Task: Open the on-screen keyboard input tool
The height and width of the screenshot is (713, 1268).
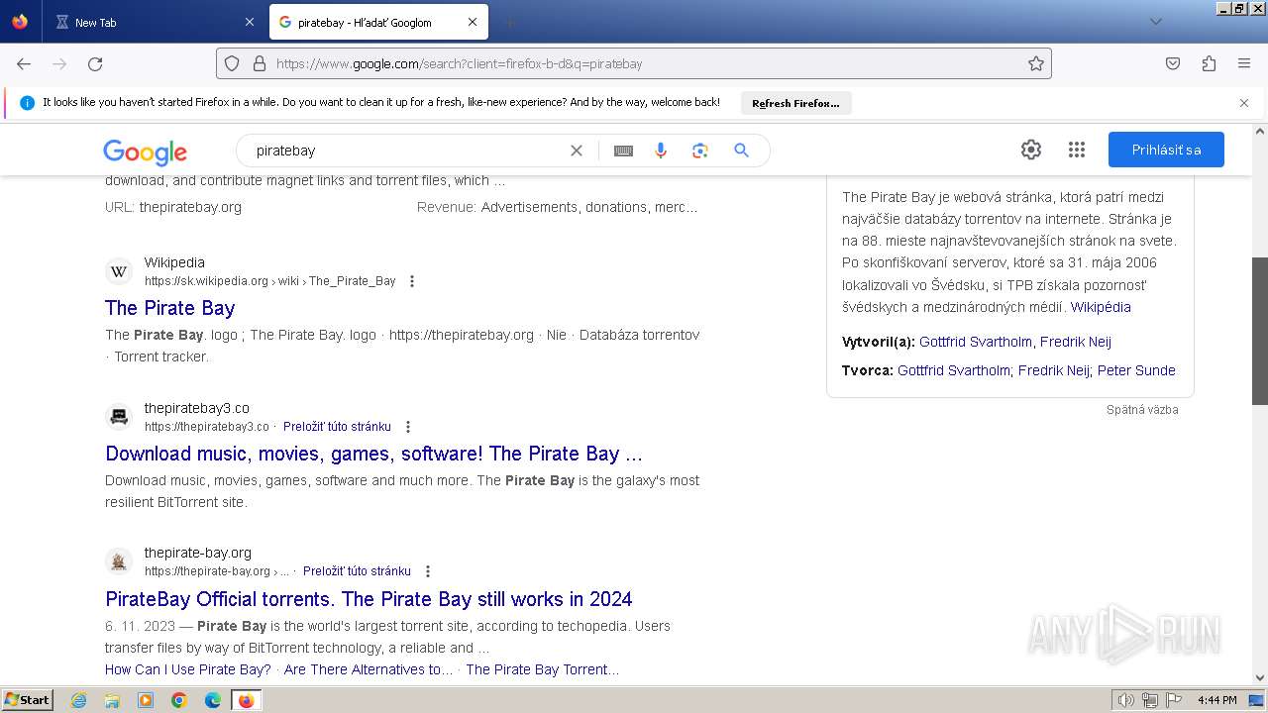Action: click(623, 151)
